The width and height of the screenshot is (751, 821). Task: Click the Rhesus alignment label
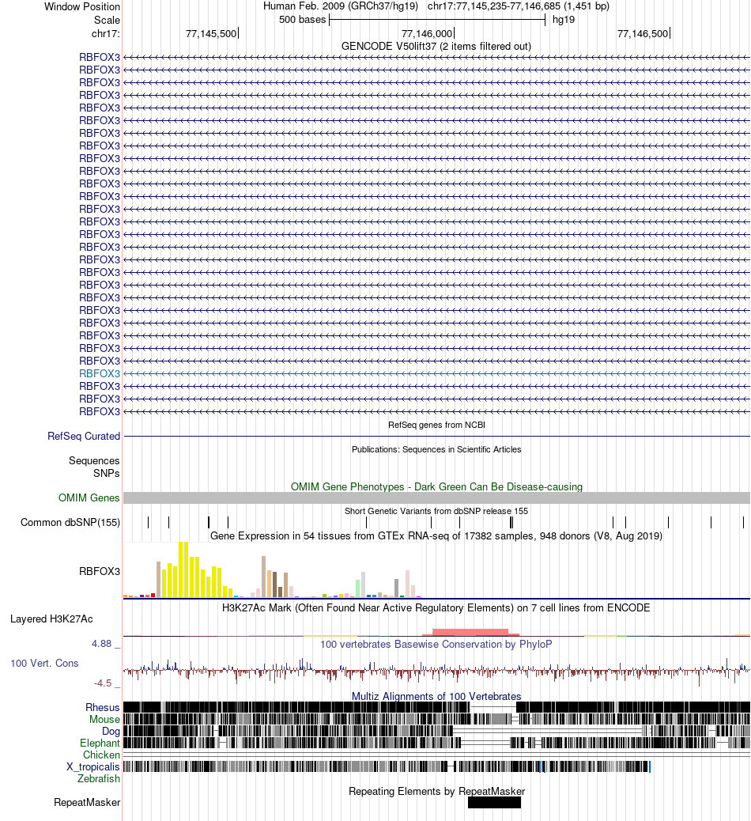(x=103, y=708)
